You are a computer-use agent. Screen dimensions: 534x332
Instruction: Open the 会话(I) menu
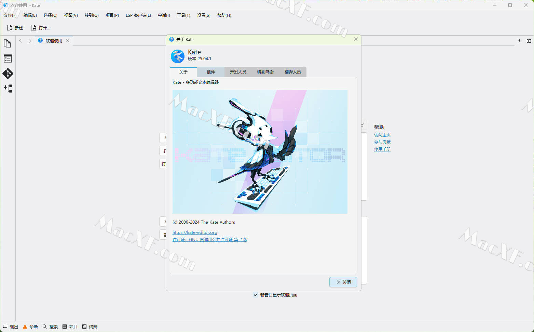coord(164,15)
